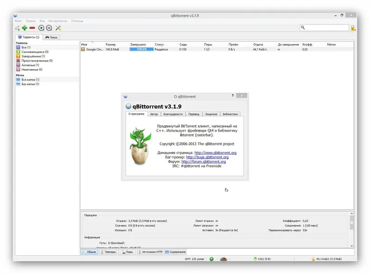Switch to the Торренты (1) tab

pos(29,37)
